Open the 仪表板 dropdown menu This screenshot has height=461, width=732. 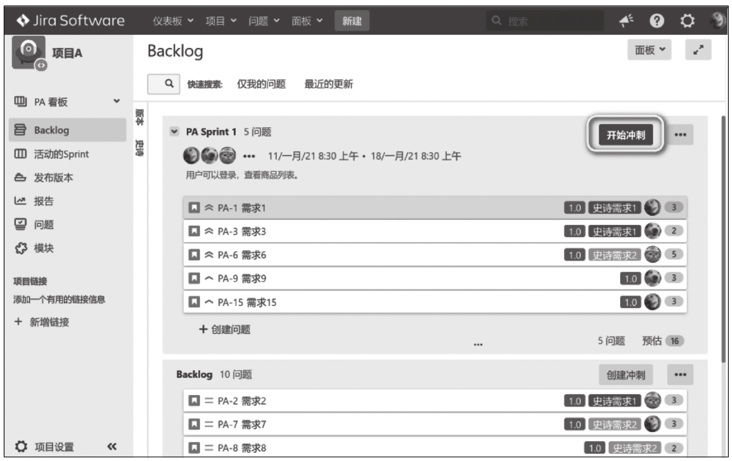point(173,21)
